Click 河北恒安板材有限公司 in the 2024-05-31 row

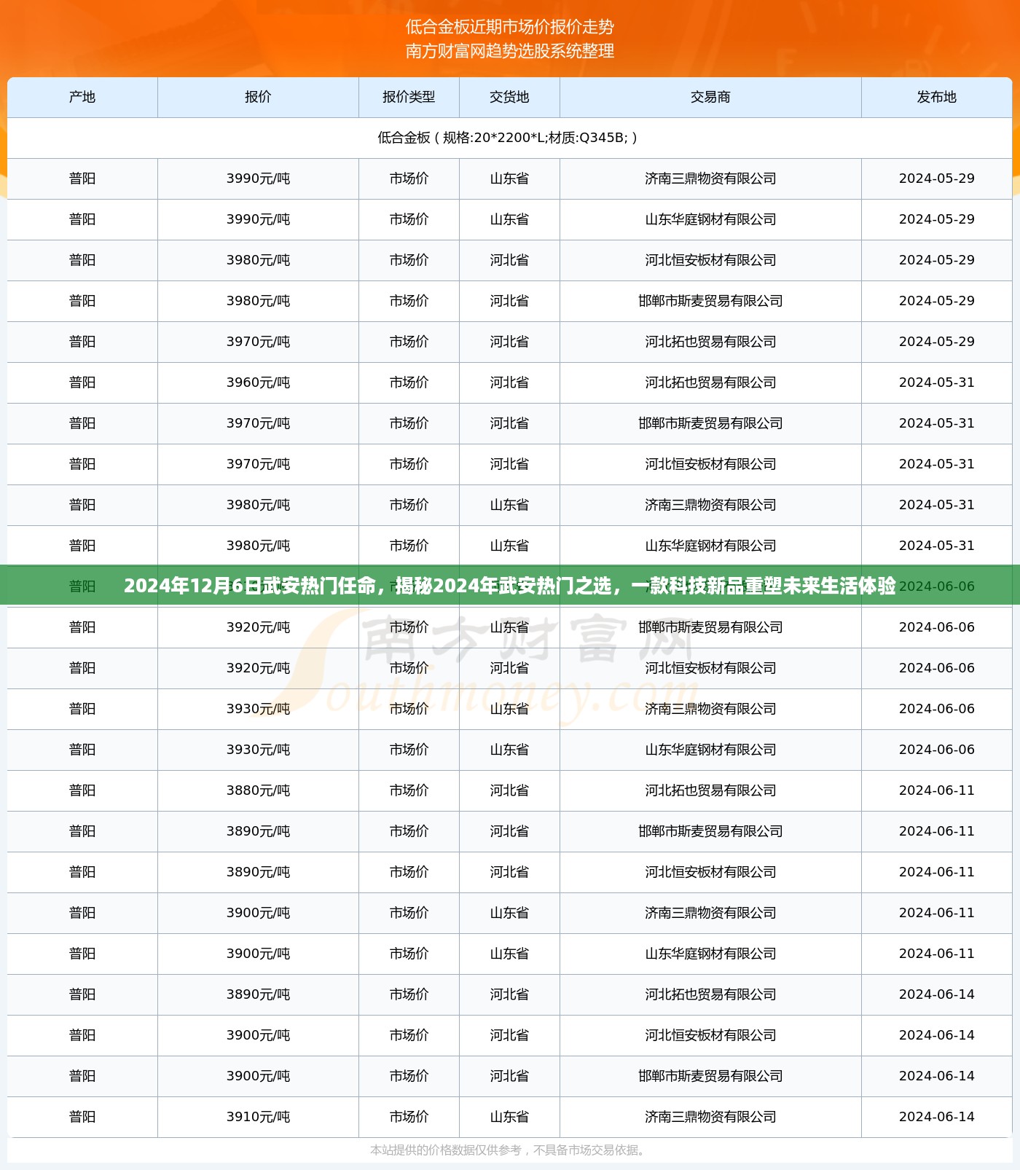[710, 464]
